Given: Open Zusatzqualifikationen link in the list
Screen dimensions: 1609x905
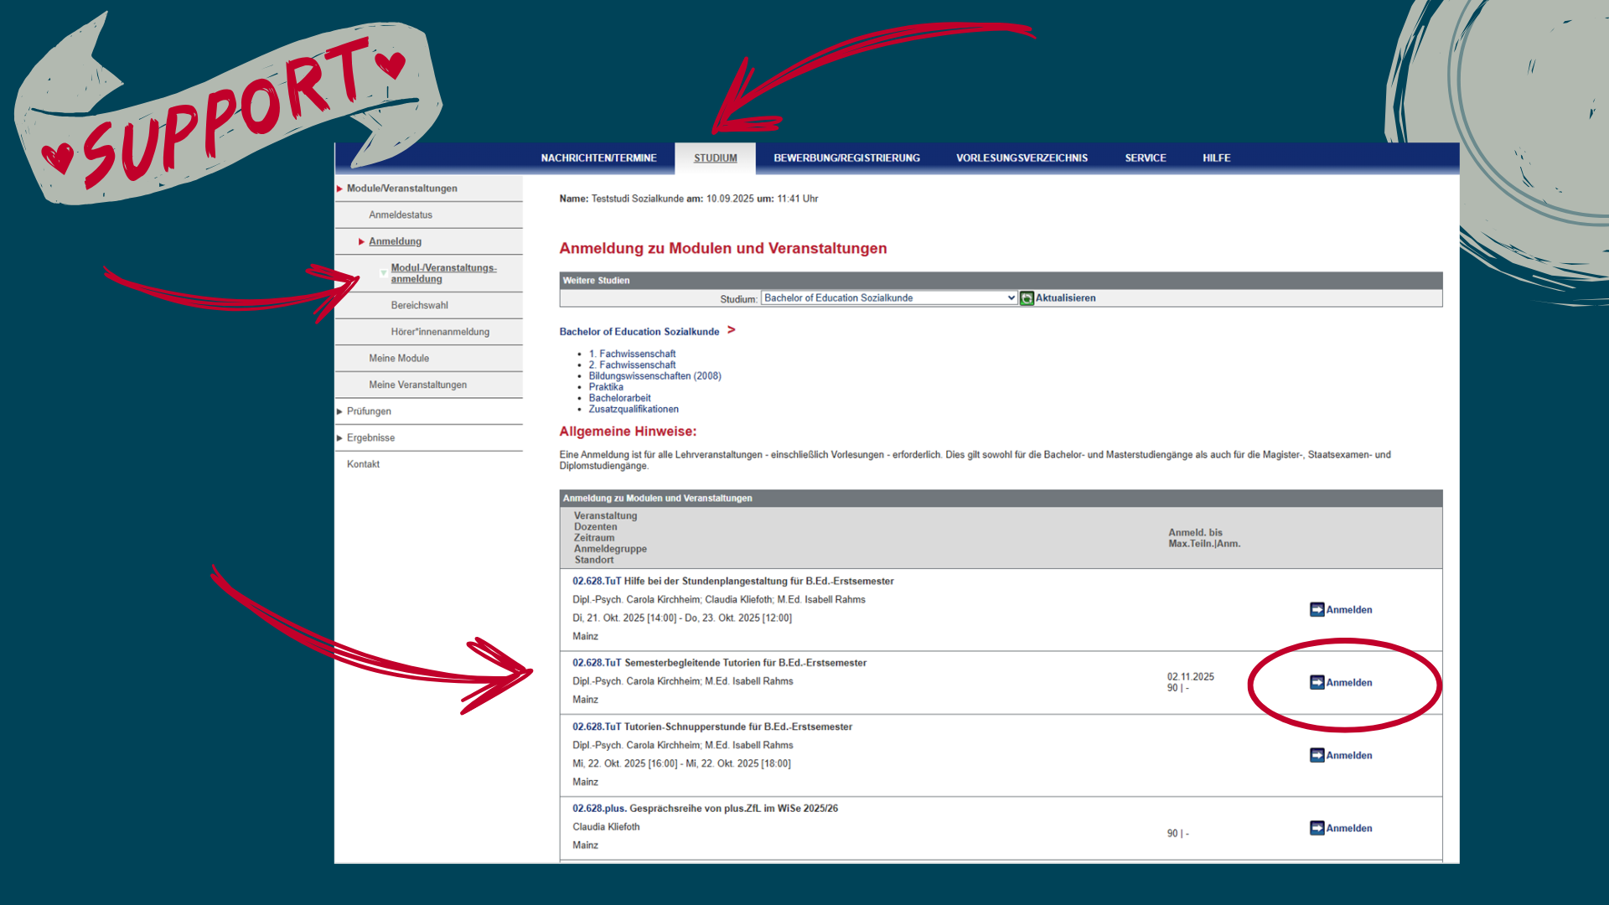Looking at the screenshot, I should click(634, 409).
